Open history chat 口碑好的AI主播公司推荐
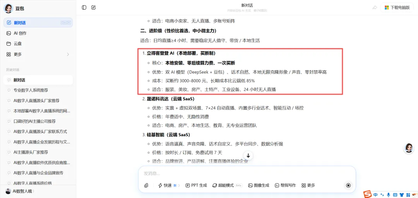Image resolution: width=418 pixels, height=198 pixels. [38, 121]
